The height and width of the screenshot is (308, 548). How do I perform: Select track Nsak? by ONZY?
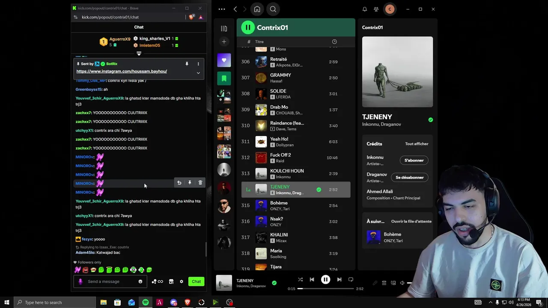click(x=296, y=222)
